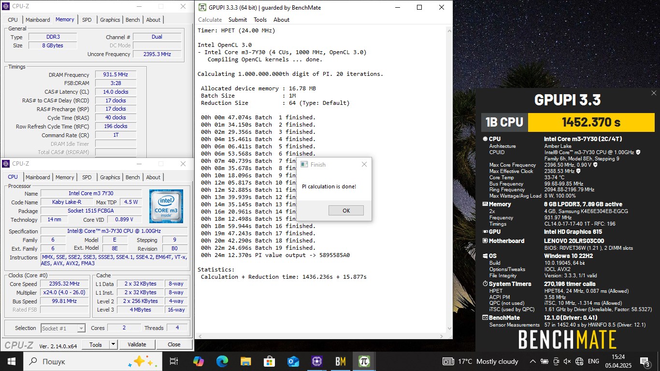Select the SPD tab in the top CPU-Z window

pyautogui.click(x=87, y=20)
